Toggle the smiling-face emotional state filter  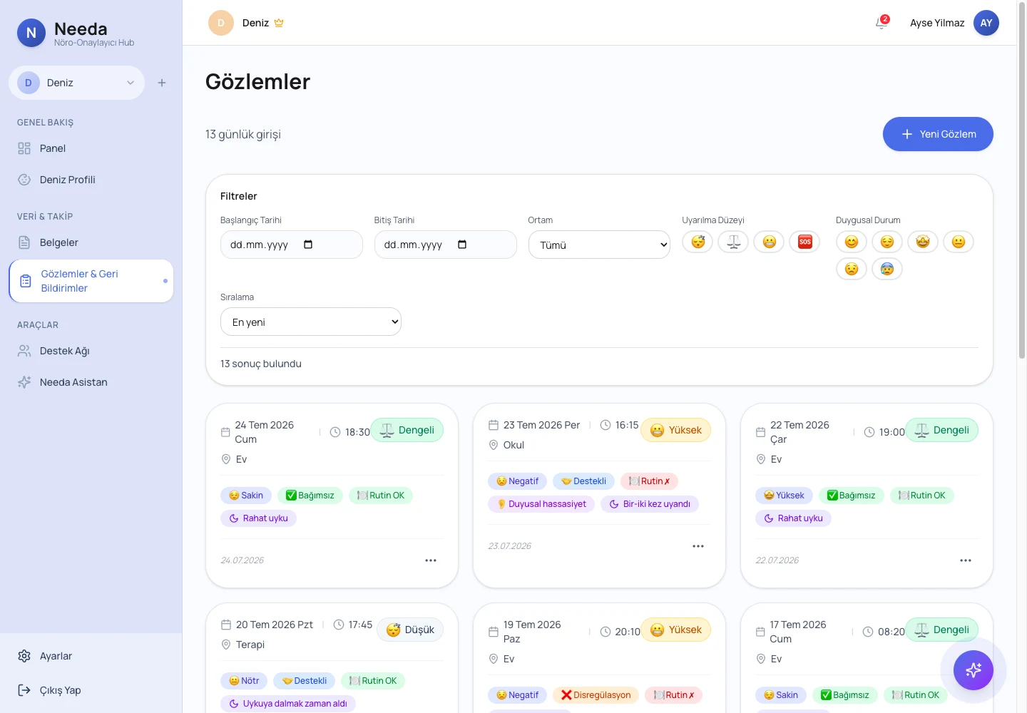(852, 242)
